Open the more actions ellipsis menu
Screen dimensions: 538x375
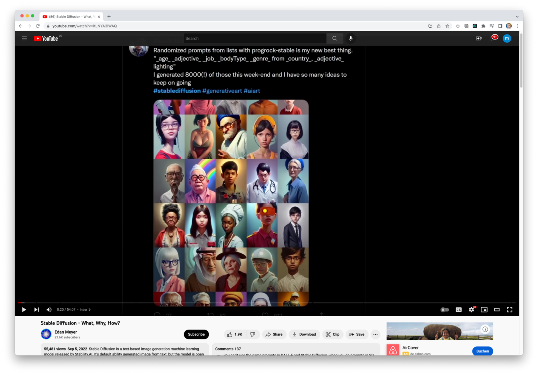(x=375, y=334)
